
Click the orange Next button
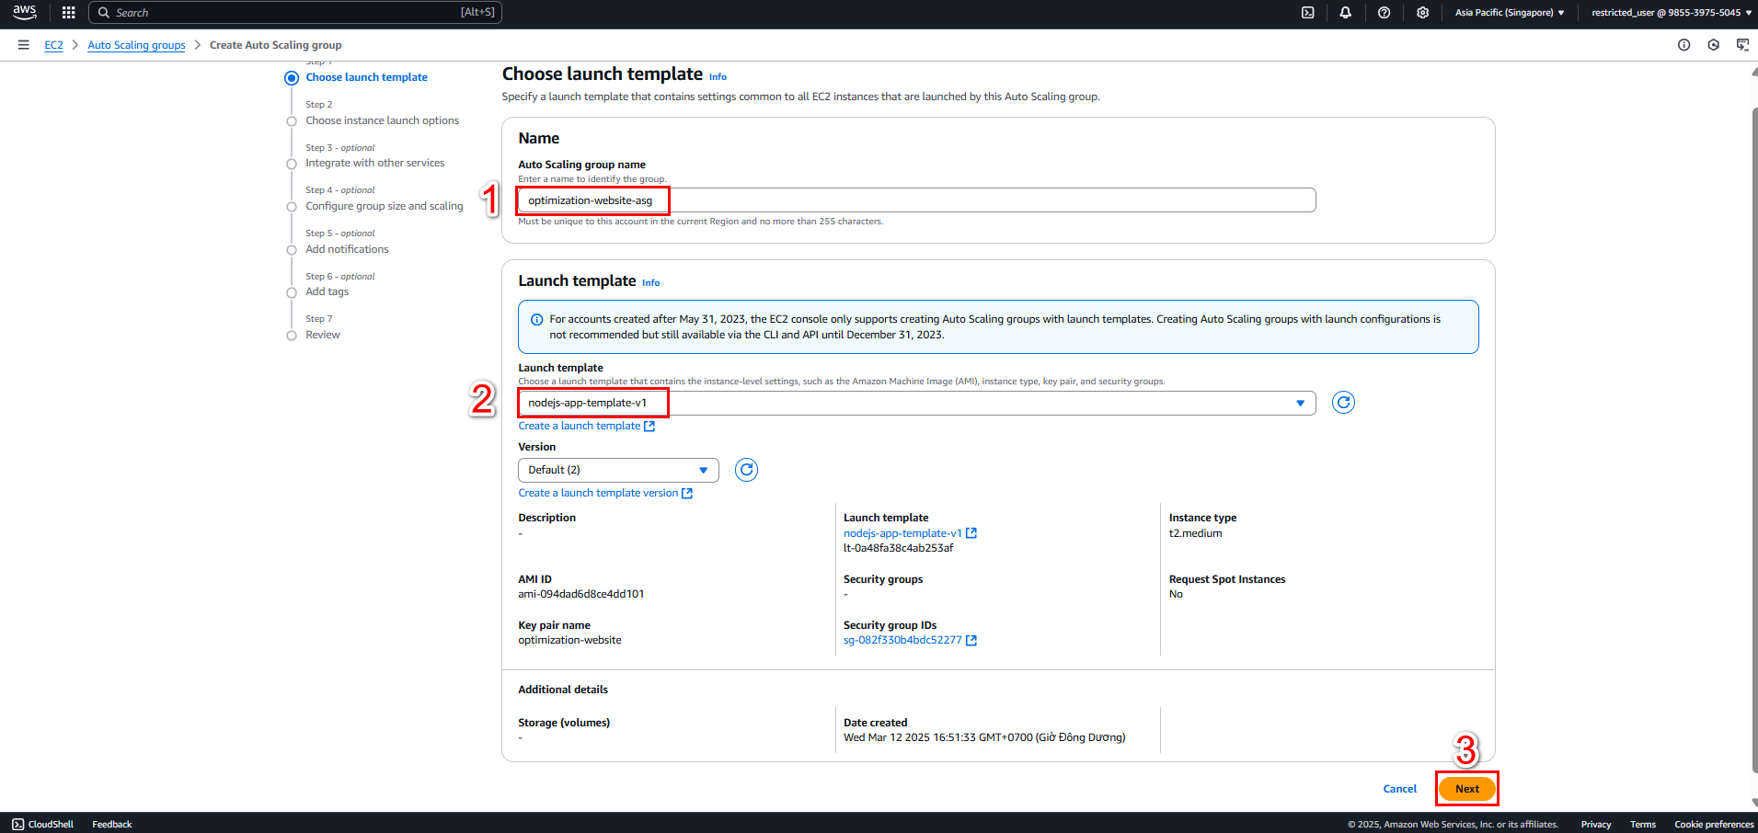1467,789
